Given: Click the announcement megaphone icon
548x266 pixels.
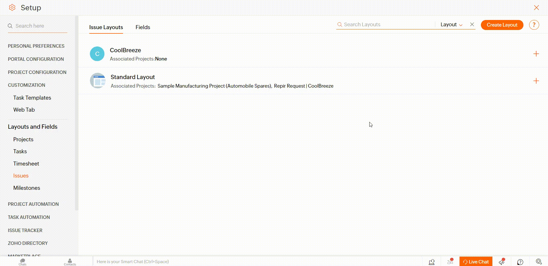Looking at the screenshot, I should click(x=502, y=261).
